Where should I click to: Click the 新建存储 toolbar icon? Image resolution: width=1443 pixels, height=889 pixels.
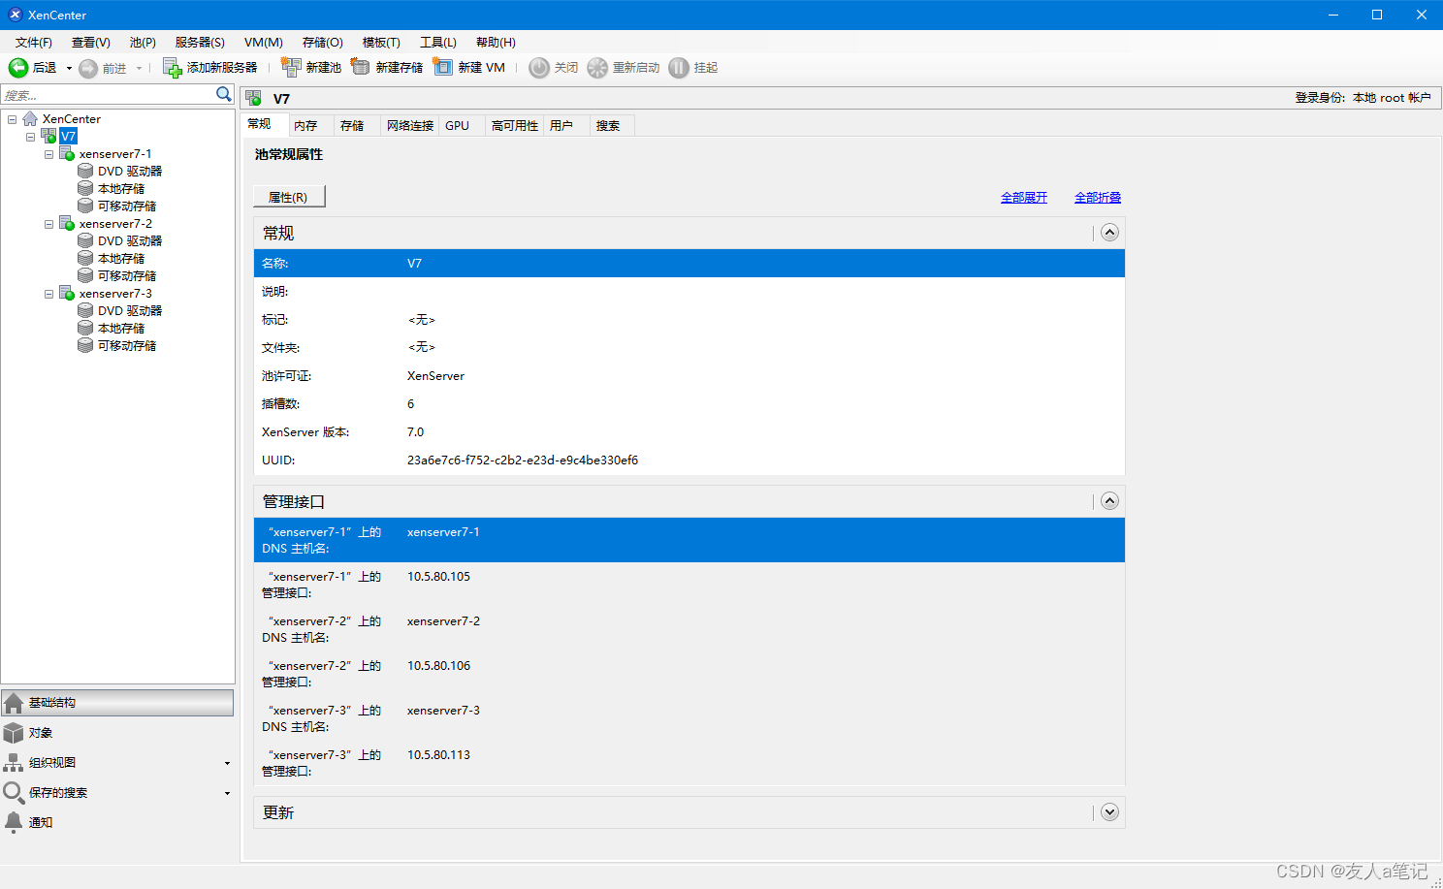[361, 67]
